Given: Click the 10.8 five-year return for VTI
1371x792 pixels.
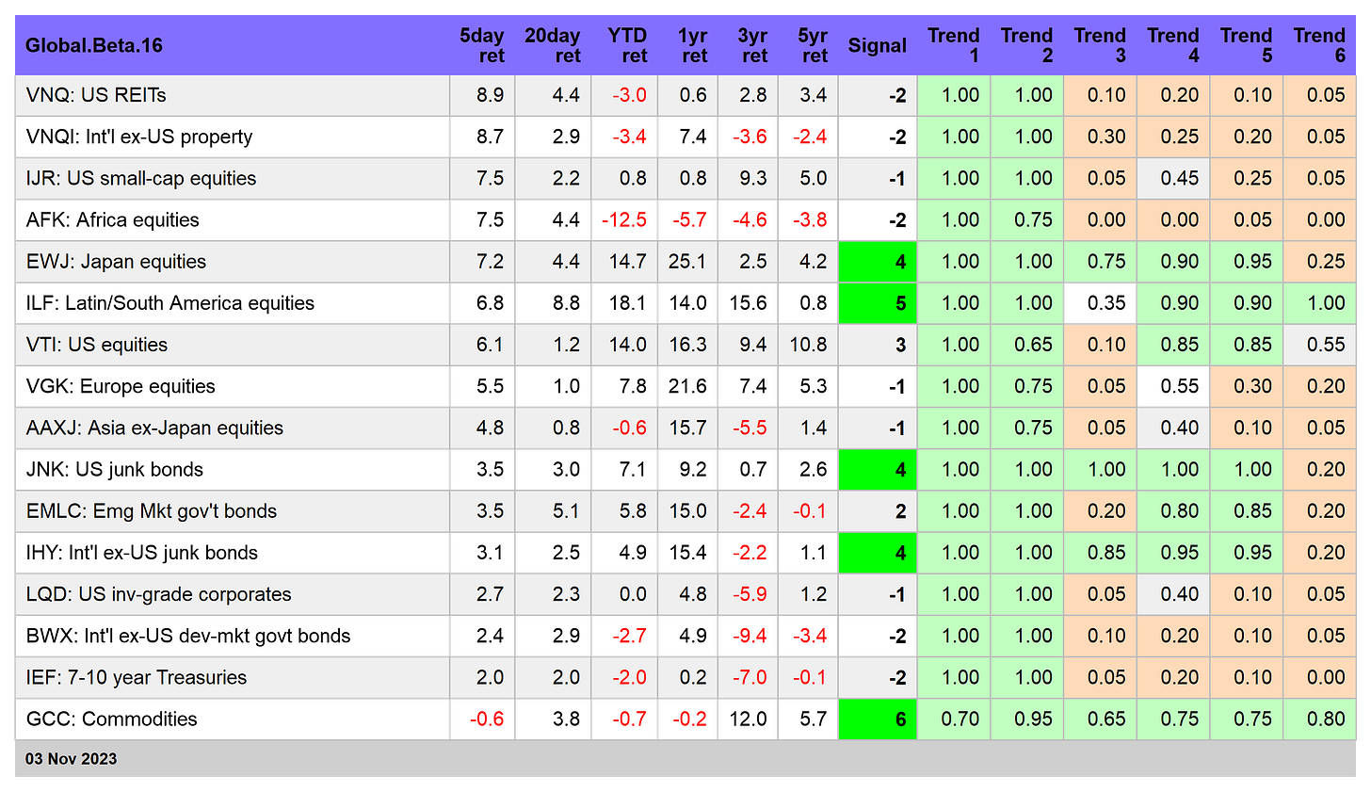Looking at the screenshot, I should coord(808,345).
